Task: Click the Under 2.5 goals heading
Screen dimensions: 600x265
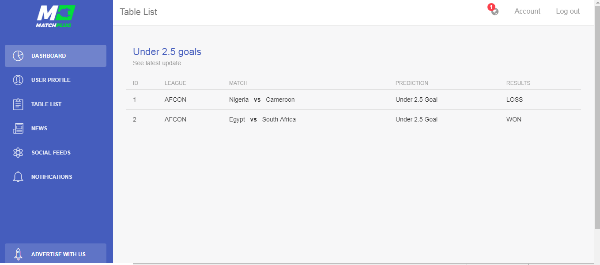Action: 167,52
